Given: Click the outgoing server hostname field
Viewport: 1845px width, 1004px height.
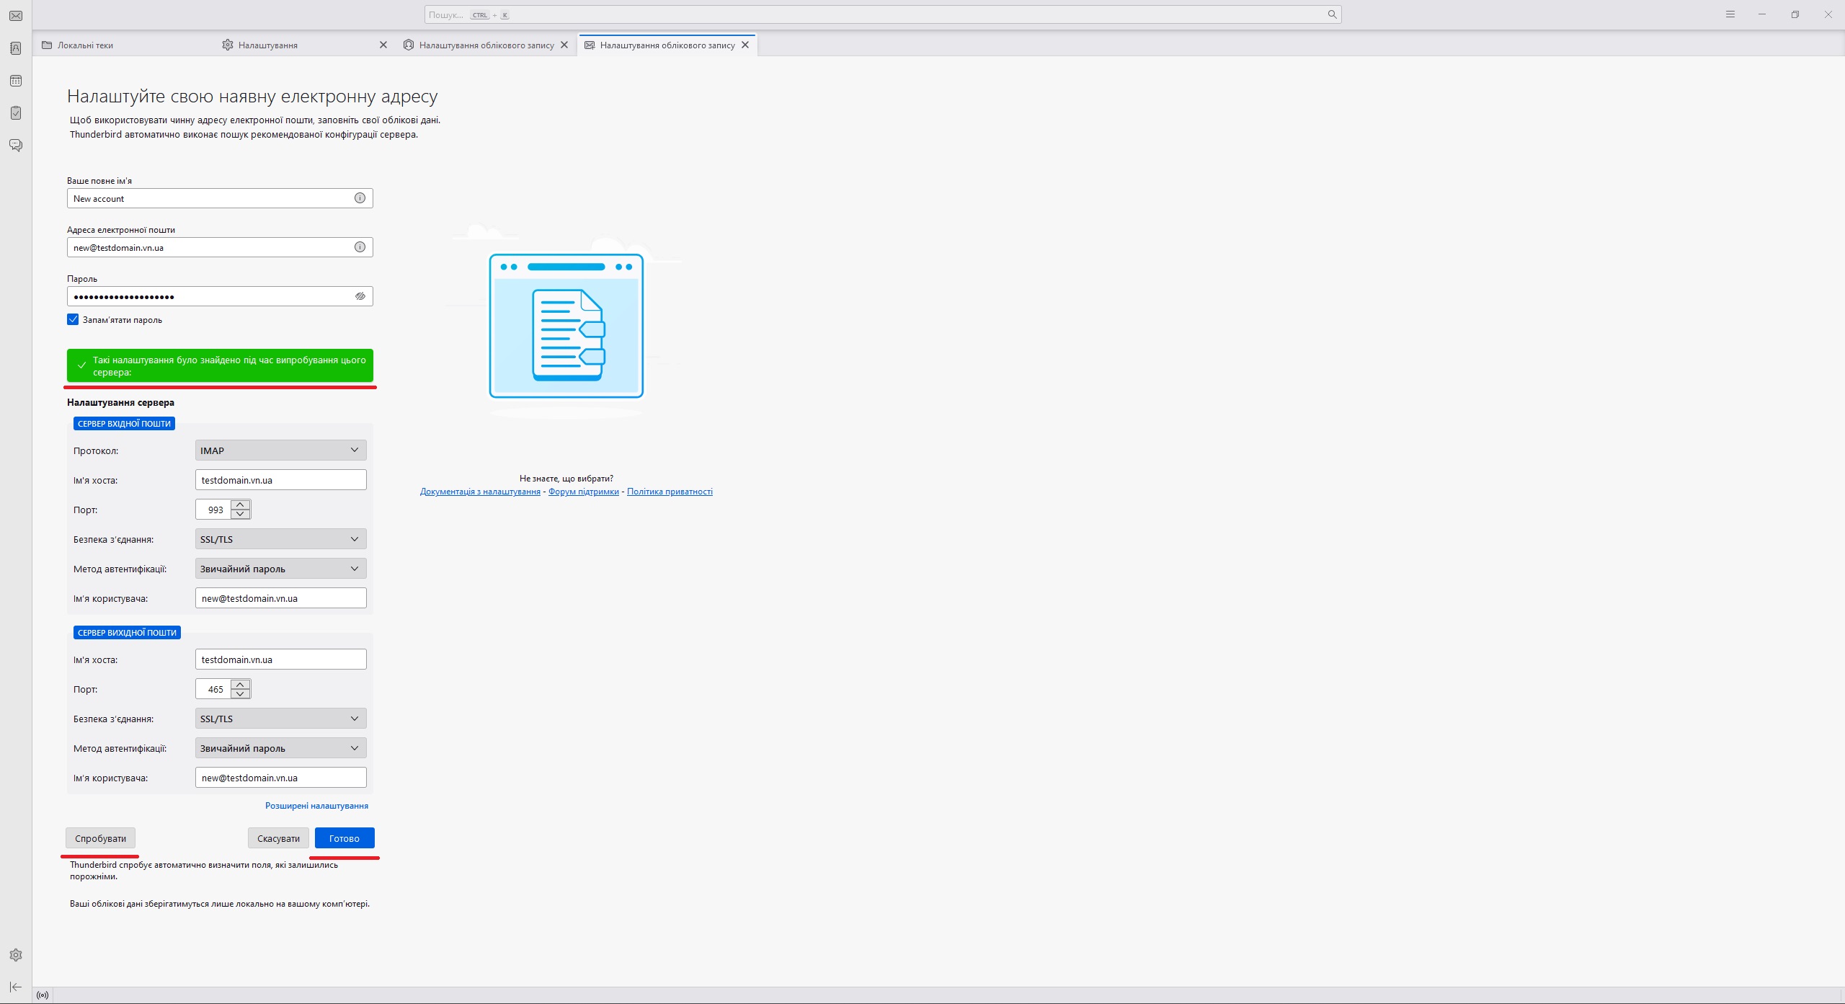Looking at the screenshot, I should point(280,659).
